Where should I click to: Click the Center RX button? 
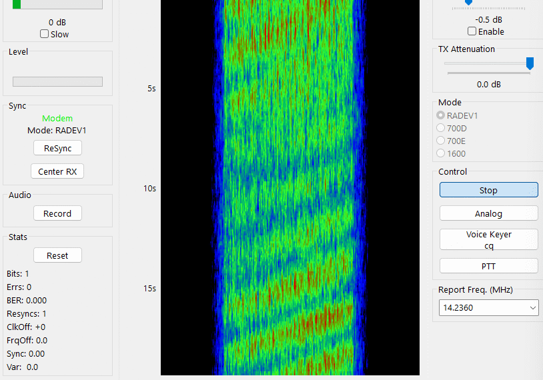point(57,171)
